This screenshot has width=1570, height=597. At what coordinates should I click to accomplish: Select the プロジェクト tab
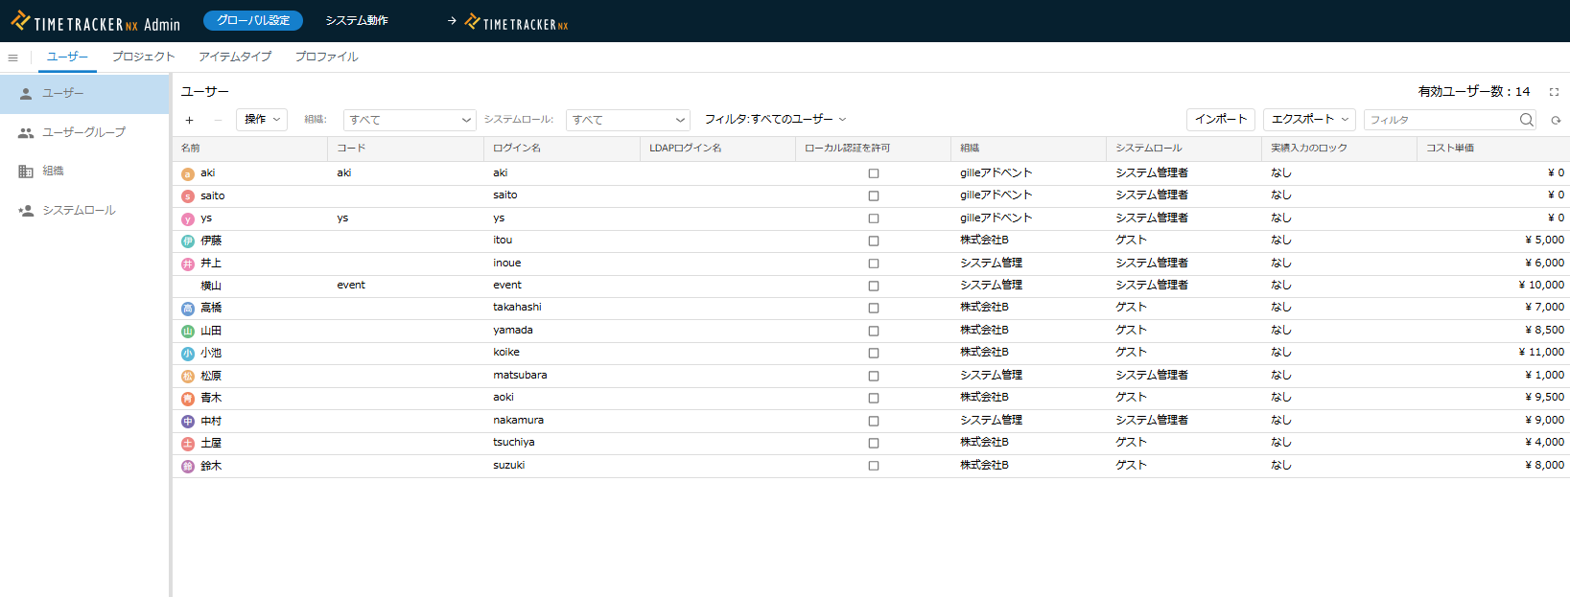click(144, 57)
